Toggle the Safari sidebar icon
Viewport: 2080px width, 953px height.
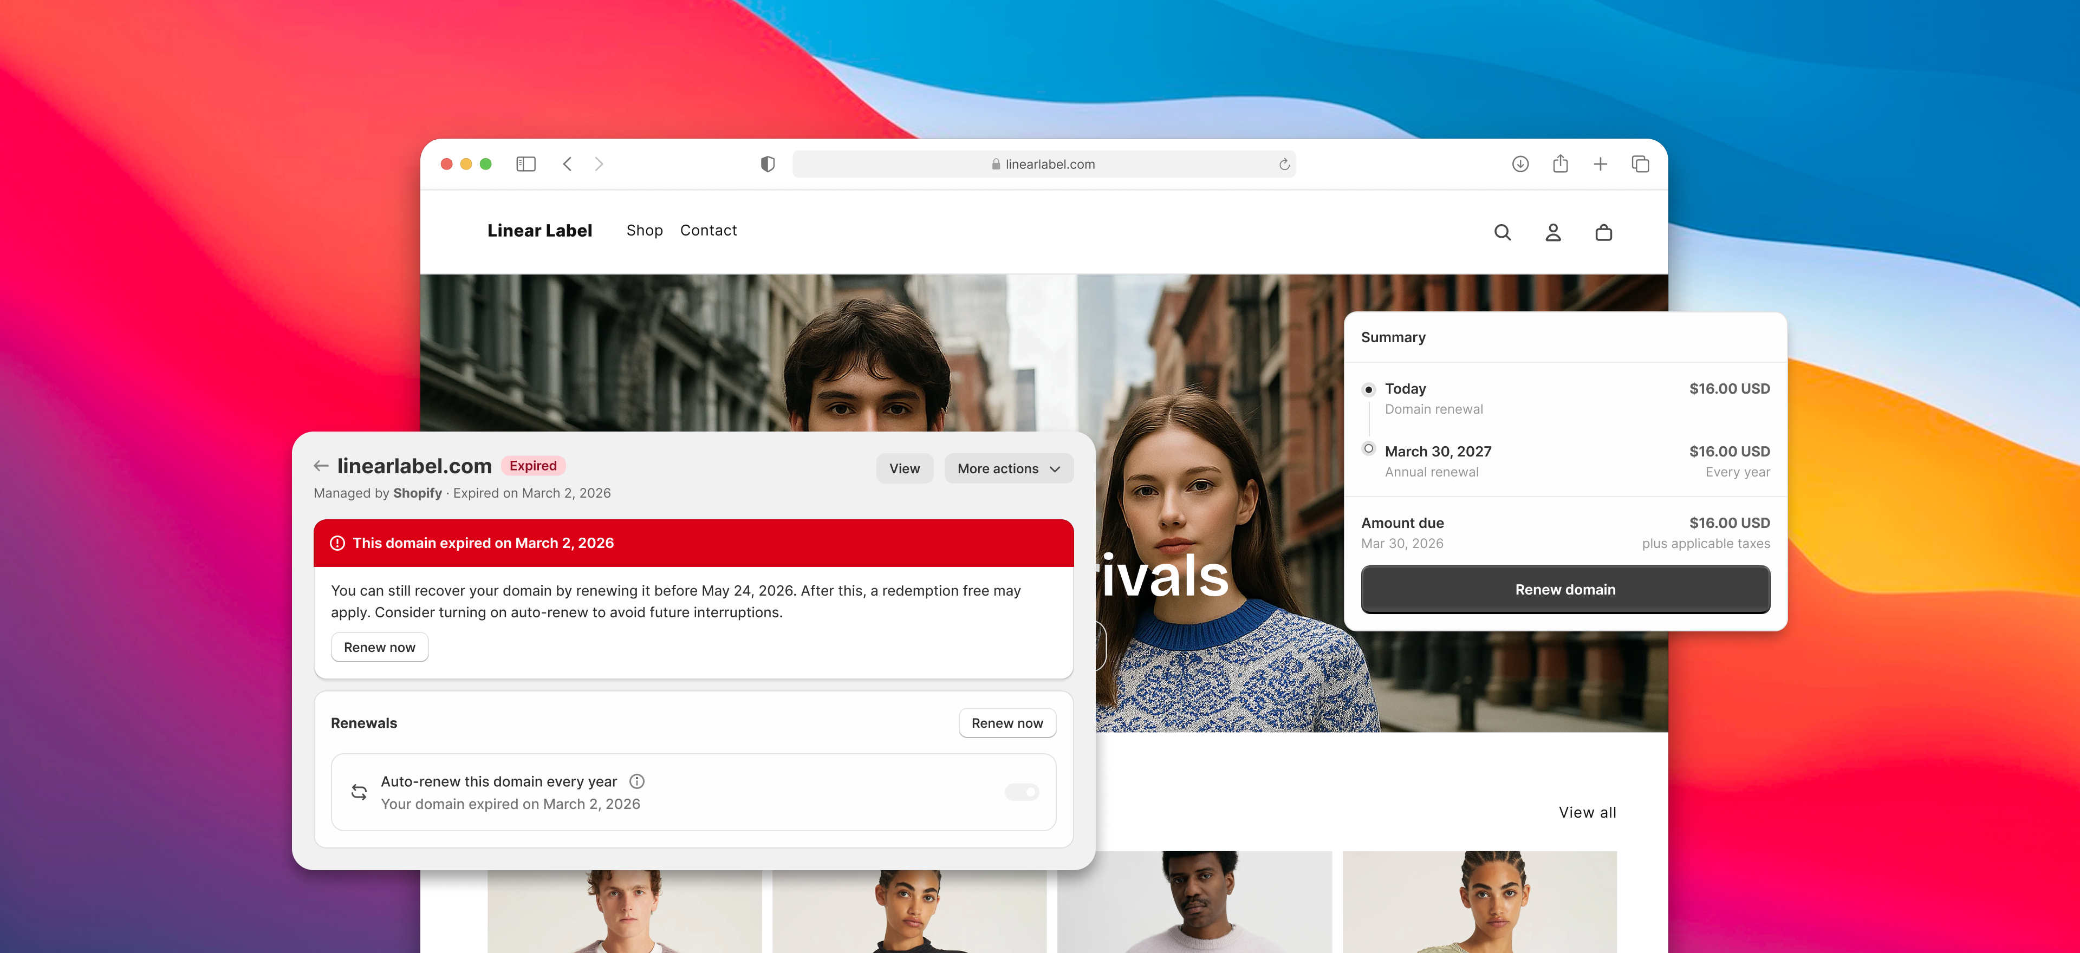[525, 164]
